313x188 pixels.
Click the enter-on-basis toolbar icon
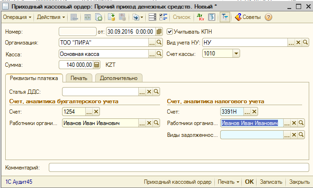(136, 18)
